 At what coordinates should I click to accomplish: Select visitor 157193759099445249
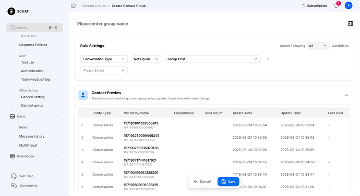(141, 136)
